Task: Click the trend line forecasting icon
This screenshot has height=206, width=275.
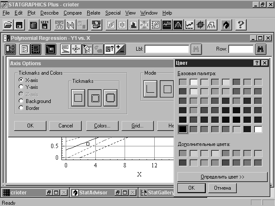Action: [x=189, y=25]
